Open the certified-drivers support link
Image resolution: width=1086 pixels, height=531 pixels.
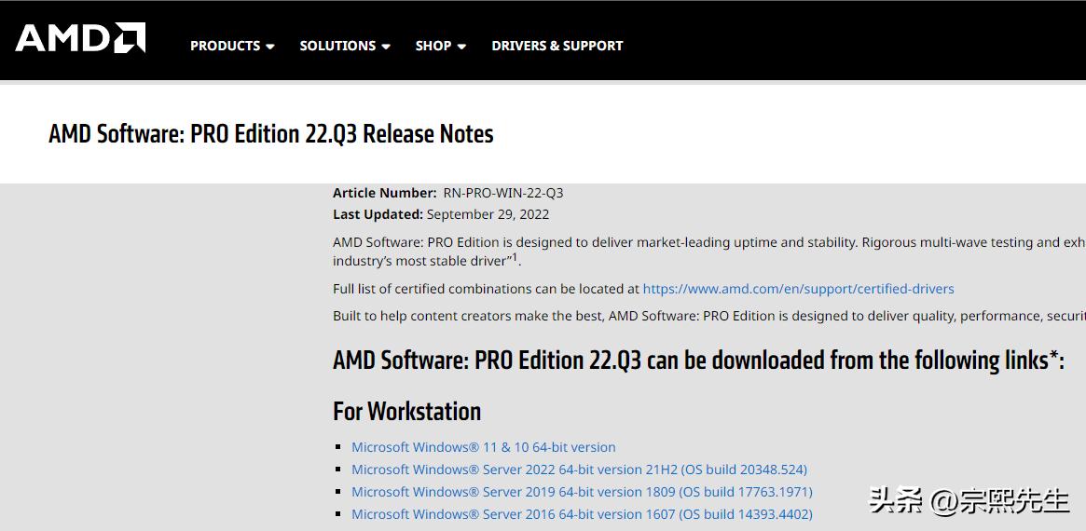pyautogui.click(x=798, y=289)
